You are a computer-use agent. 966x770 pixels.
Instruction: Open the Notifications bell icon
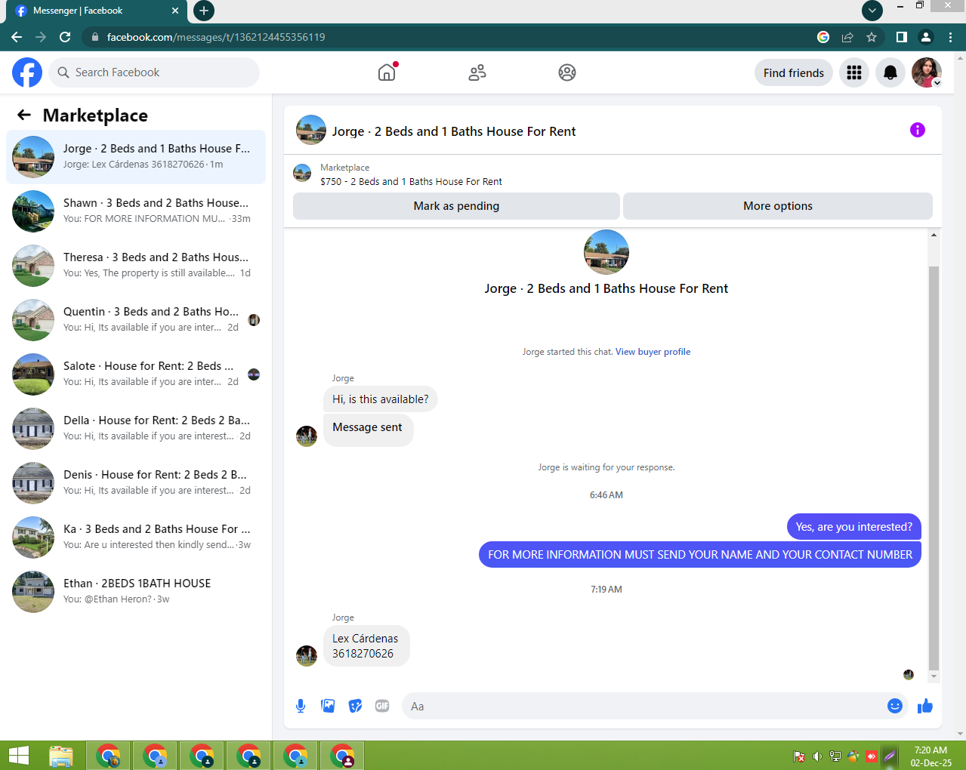890,72
